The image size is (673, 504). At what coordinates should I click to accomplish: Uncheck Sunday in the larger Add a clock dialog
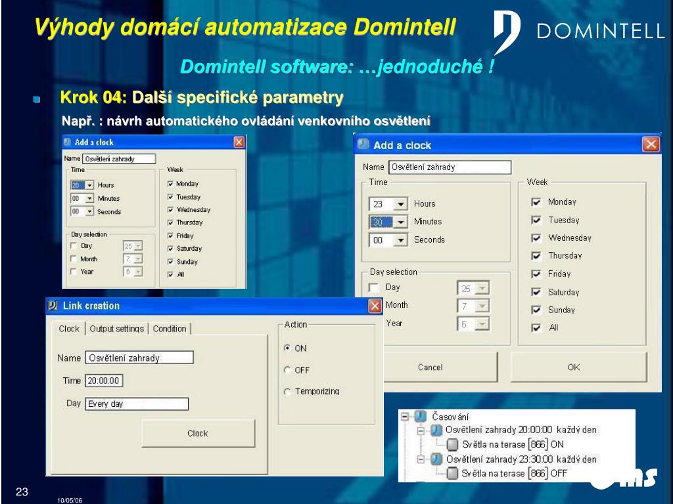(x=536, y=310)
